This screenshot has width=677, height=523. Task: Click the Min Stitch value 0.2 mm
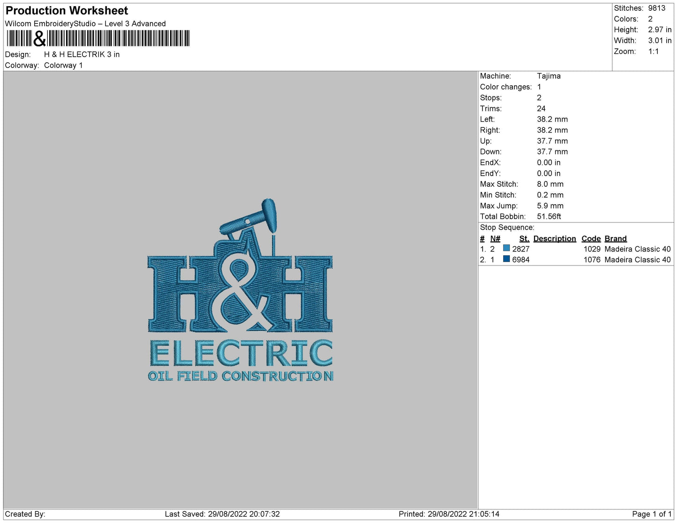[551, 195]
